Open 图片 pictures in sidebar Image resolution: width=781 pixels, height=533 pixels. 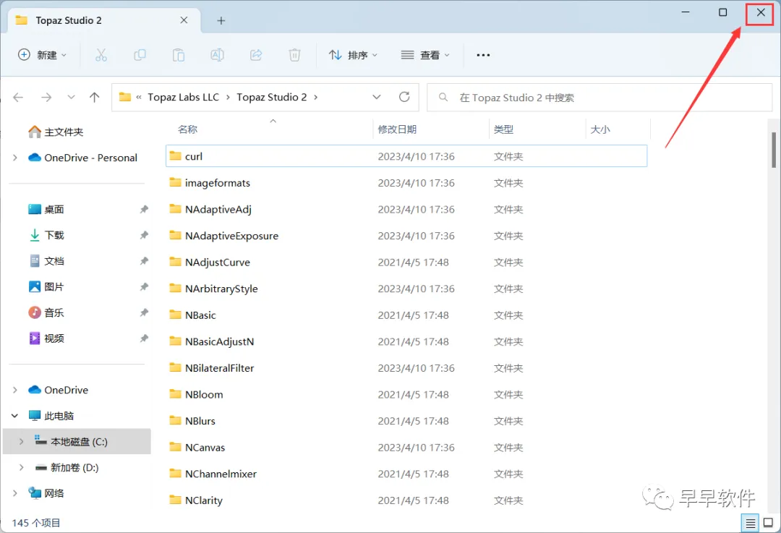[46, 287]
